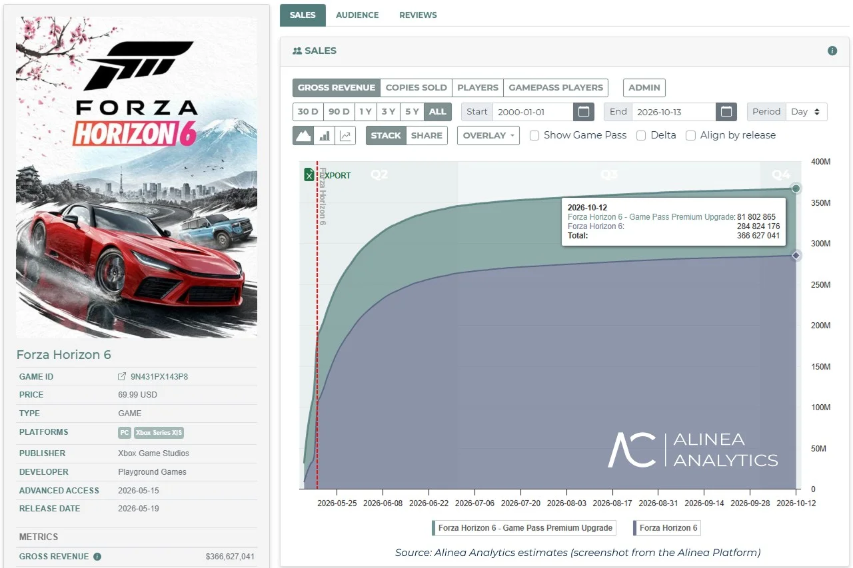Tick the Delta checkbox
Viewport: 853px width, 568px height.
tap(641, 135)
